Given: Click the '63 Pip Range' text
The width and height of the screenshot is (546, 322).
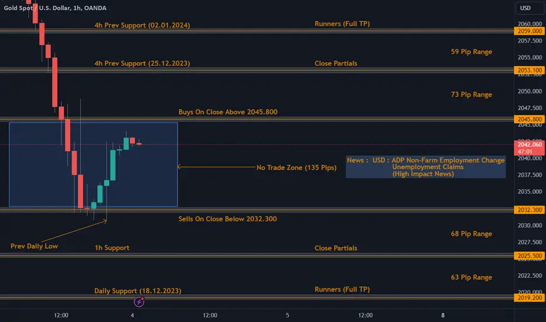Looking at the screenshot, I should (472, 277).
